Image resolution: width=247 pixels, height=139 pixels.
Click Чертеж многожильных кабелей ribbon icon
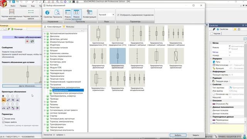[12, 14]
